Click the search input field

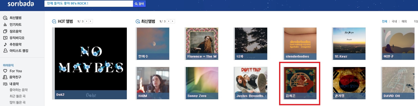click(89, 4)
